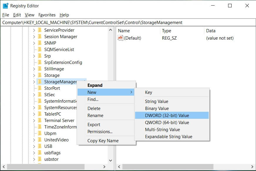Create a new DWORD (32-bit) Value
Image resolution: width=256 pixels, height=171 pixels.
[x=172, y=116]
